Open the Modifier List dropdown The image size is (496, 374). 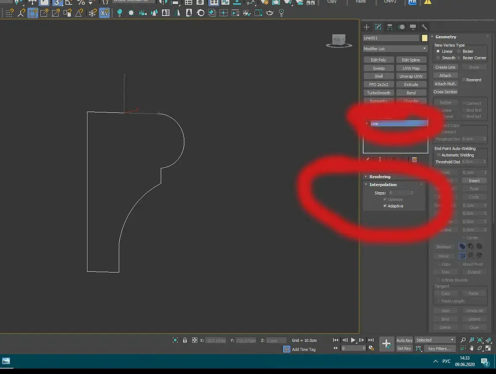pyautogui.click(x=395, y=49)
